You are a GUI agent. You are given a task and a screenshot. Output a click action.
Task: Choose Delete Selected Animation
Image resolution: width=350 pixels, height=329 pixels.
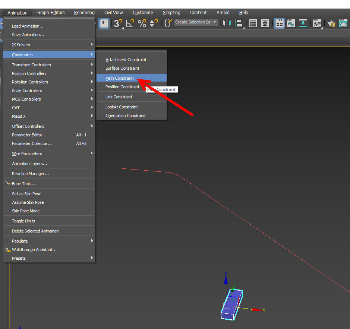tap(49, 231)
